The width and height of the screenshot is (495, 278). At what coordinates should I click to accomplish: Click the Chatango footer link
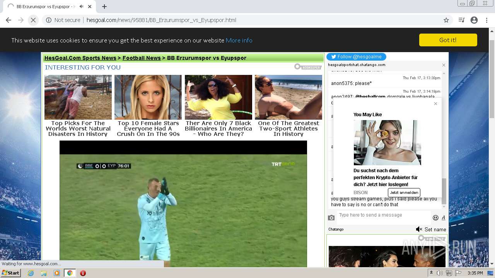[336, 229]
